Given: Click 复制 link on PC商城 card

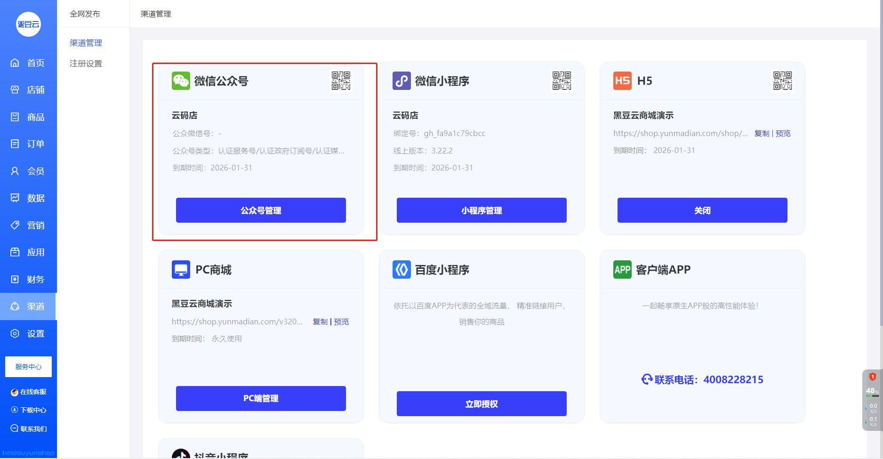Looking at the screenshot, I should coord(320,322).
